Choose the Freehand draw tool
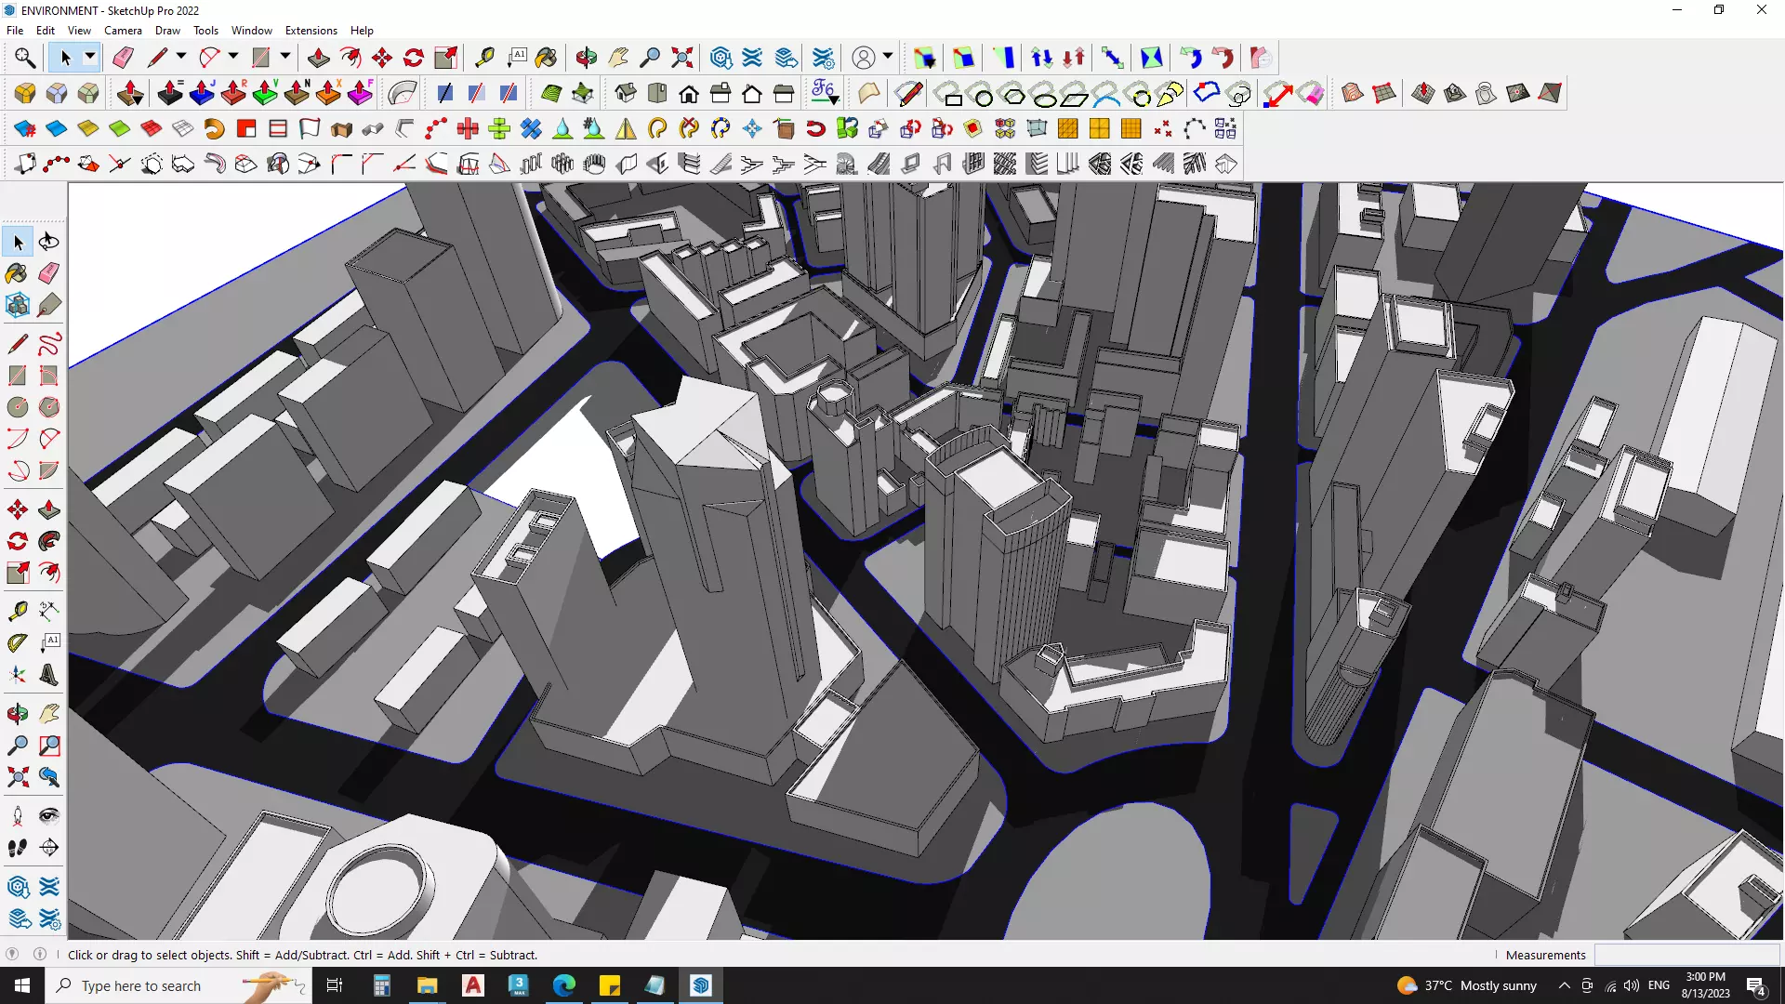The height and width of the screenshot is (1004, 1785). coord(49,344)
